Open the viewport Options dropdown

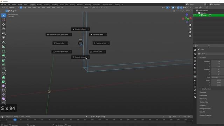(189, 11)
